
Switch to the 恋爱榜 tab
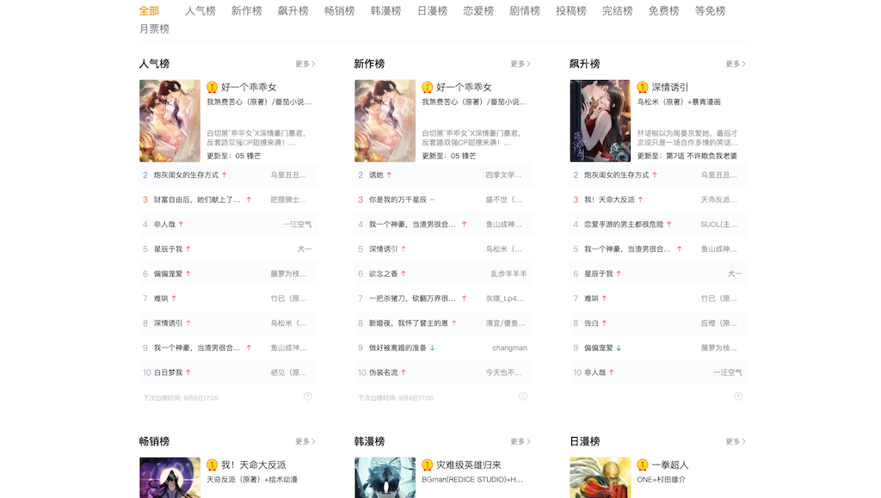pos(478,11)
